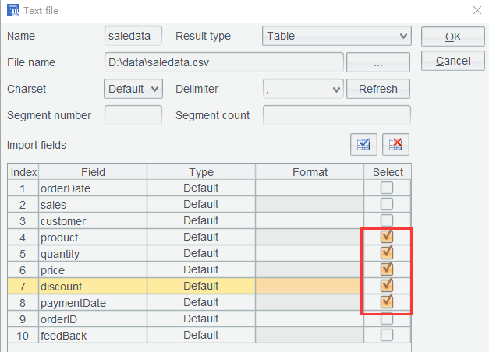Expand the Charset dropdown

click(x=133, y=89)
